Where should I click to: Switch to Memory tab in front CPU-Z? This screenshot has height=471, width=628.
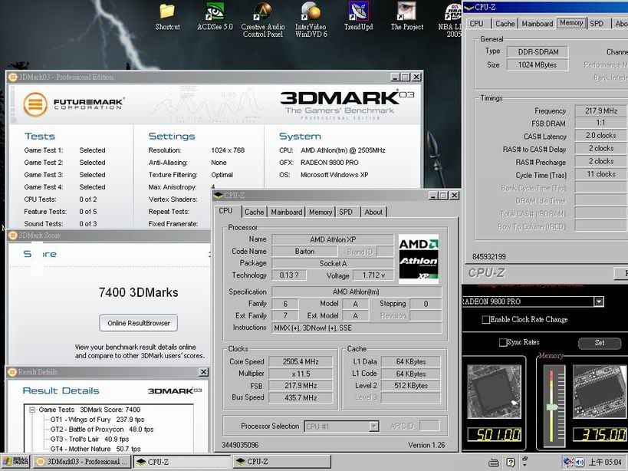321,212
